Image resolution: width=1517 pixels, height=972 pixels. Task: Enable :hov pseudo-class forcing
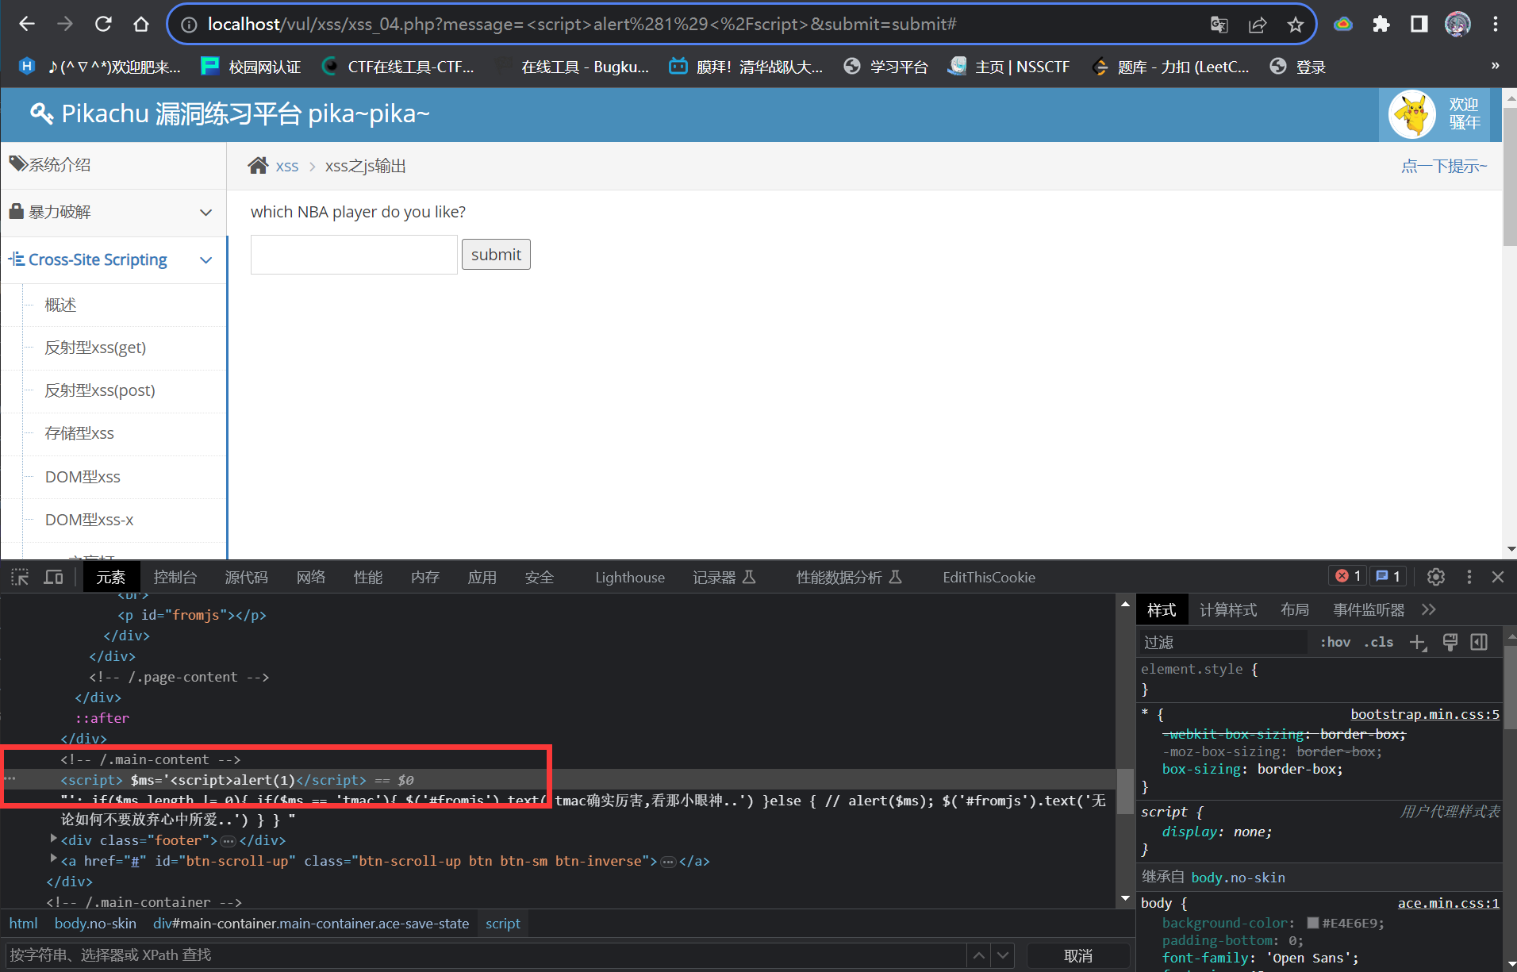(1335, 642)
